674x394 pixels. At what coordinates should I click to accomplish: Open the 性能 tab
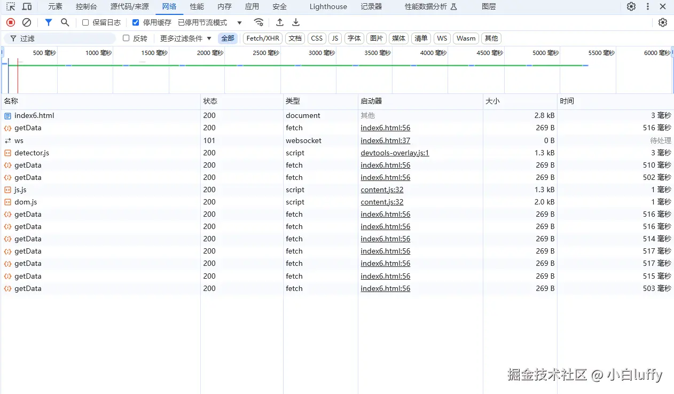197,7
